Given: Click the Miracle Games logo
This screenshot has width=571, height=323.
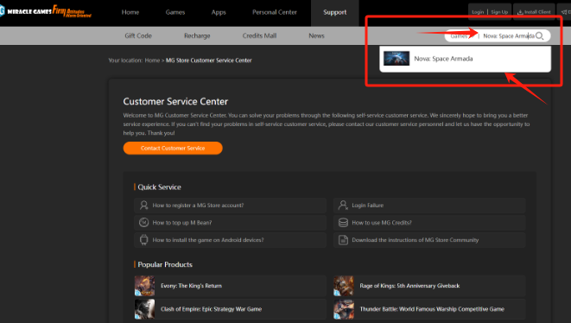Looking at the screenshot, I should coord(46,11).
